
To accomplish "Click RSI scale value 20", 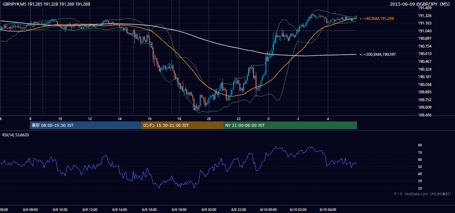I will coord(420,188).
